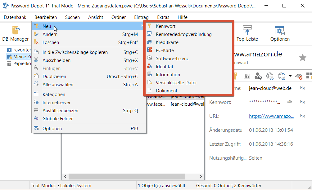Open the Optionen toolbar icon
312x190 pixels.
coord(280,33)
